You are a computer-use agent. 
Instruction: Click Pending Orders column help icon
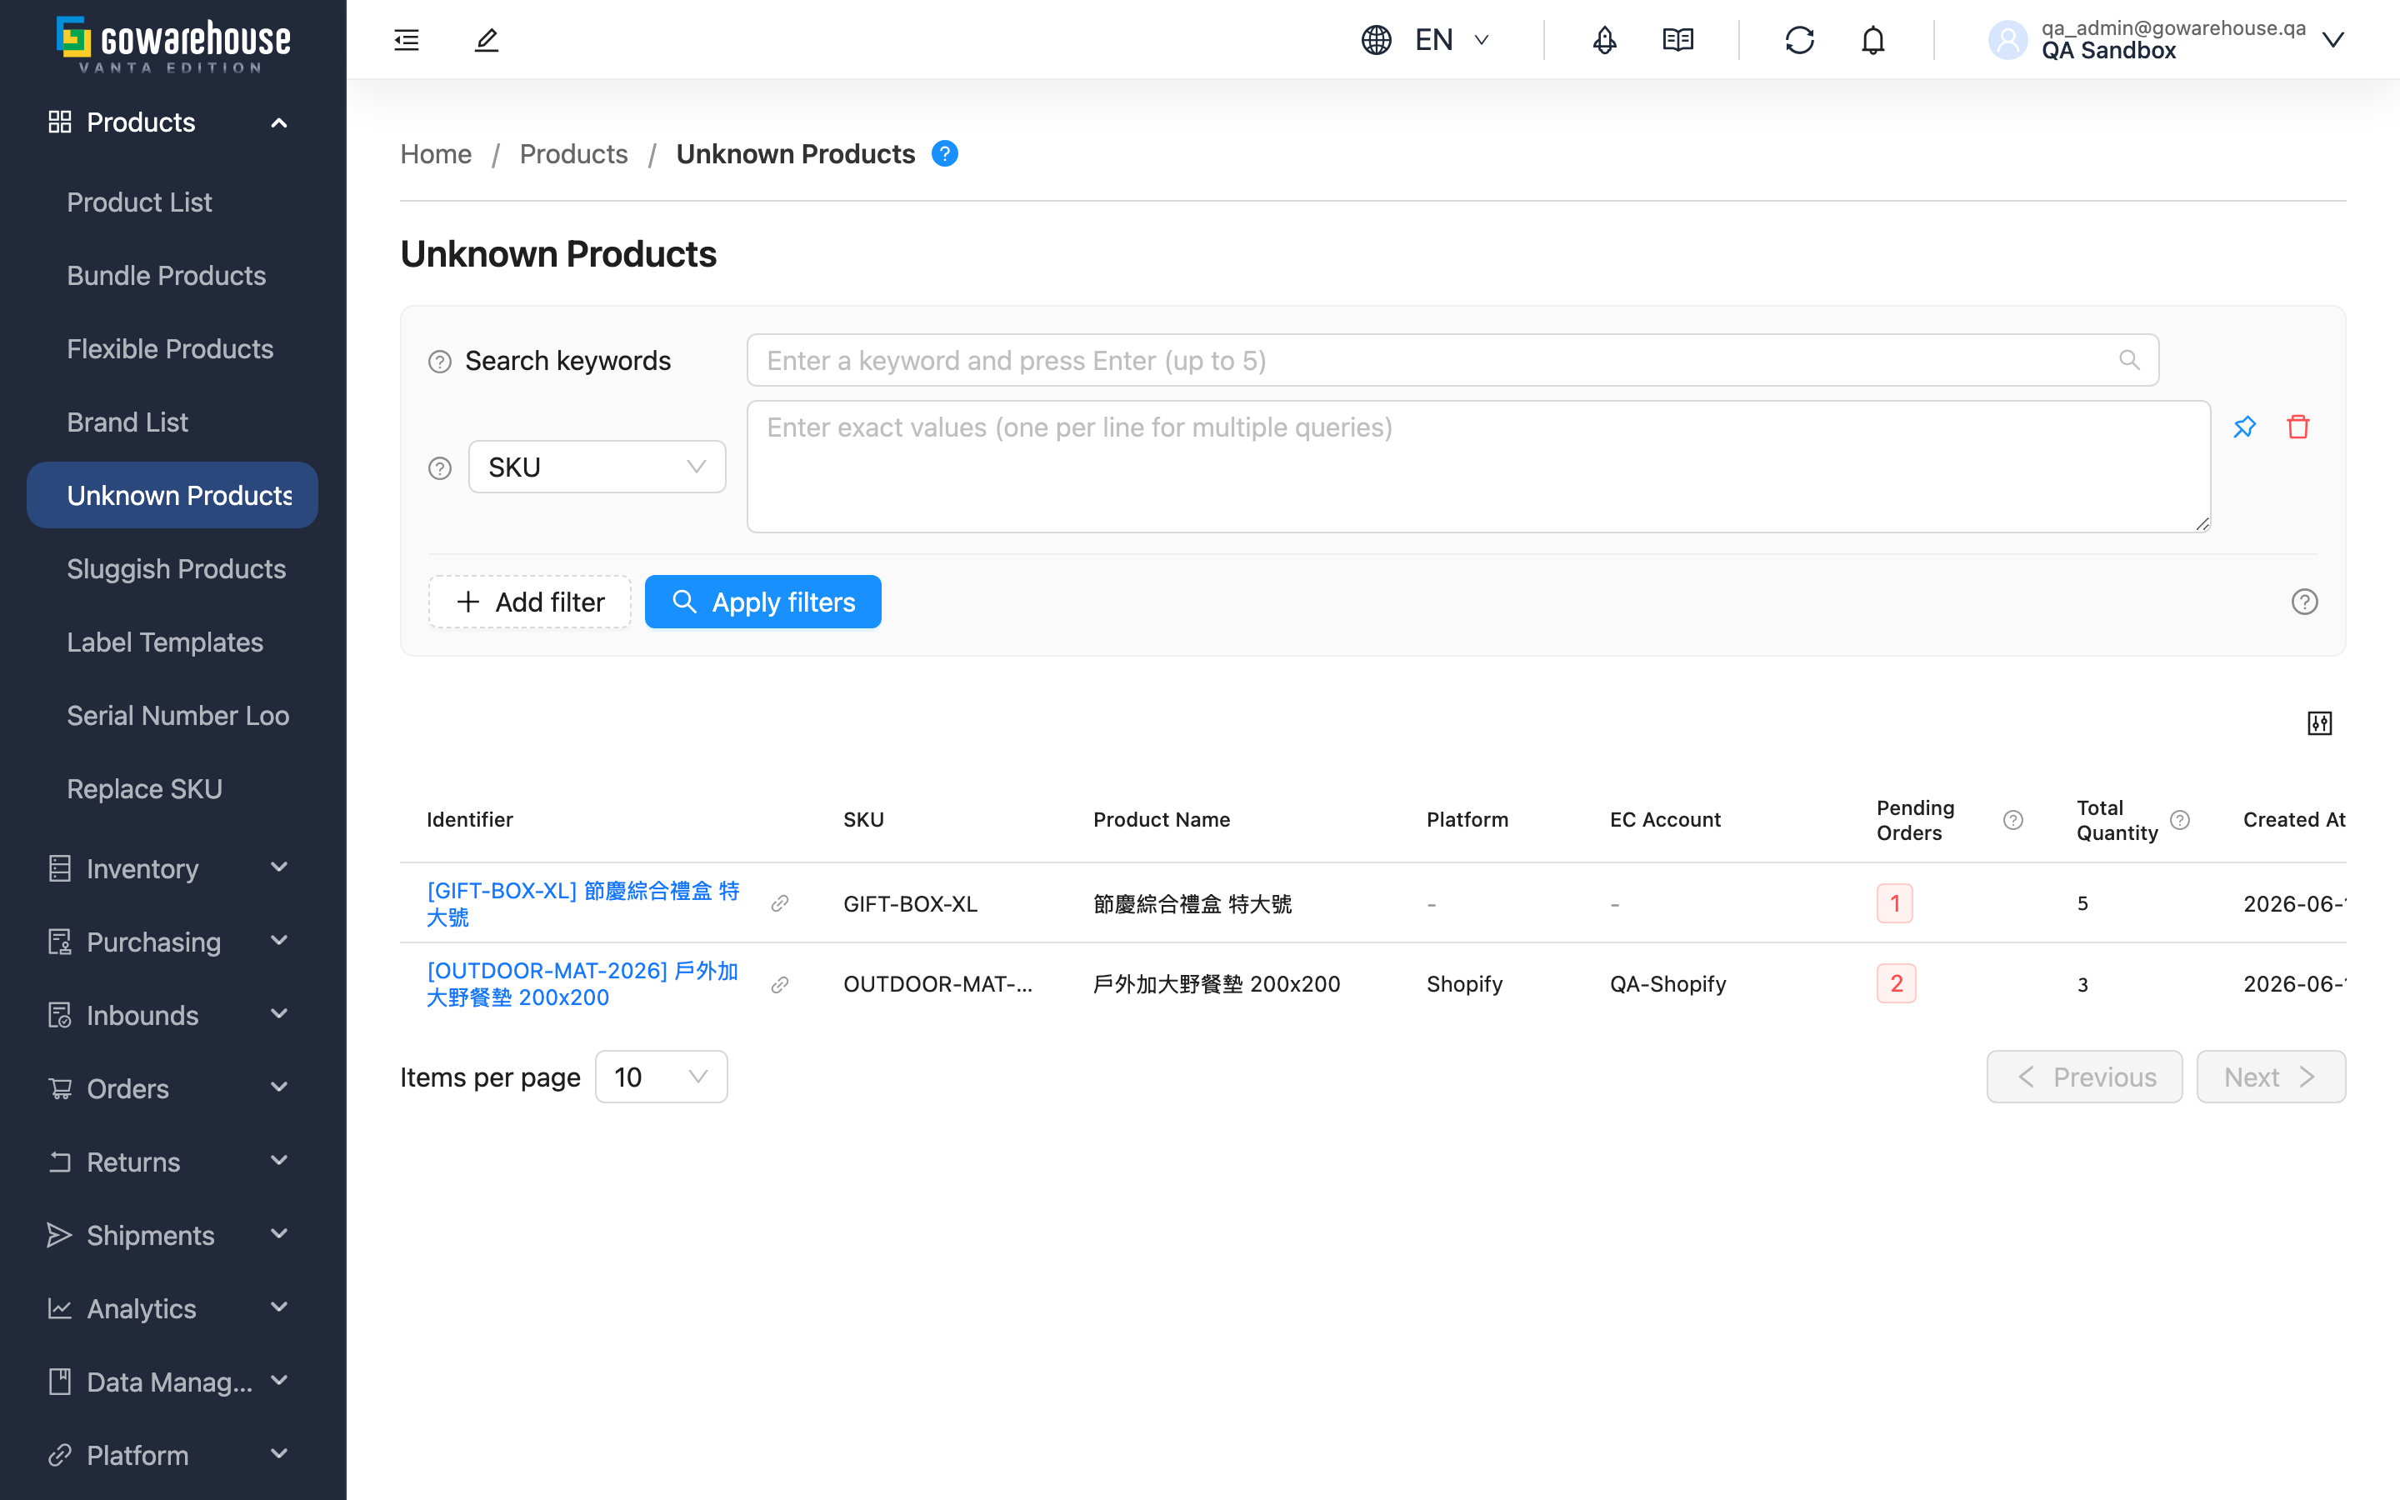click(2012, 819)
